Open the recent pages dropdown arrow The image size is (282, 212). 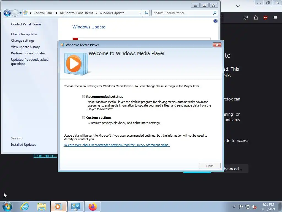[x=20, y=13]
